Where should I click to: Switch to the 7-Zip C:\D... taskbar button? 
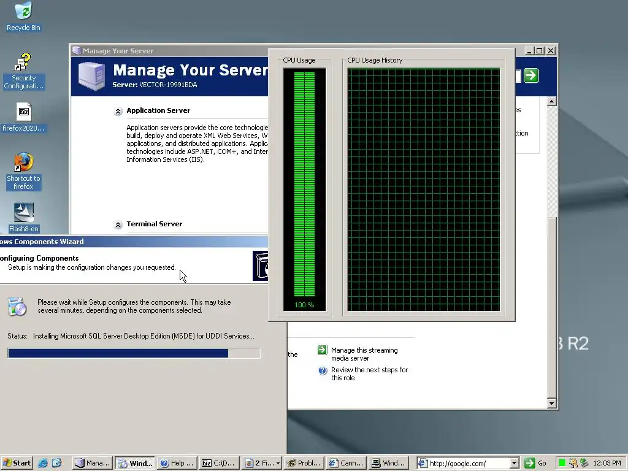tap(219, 463)
